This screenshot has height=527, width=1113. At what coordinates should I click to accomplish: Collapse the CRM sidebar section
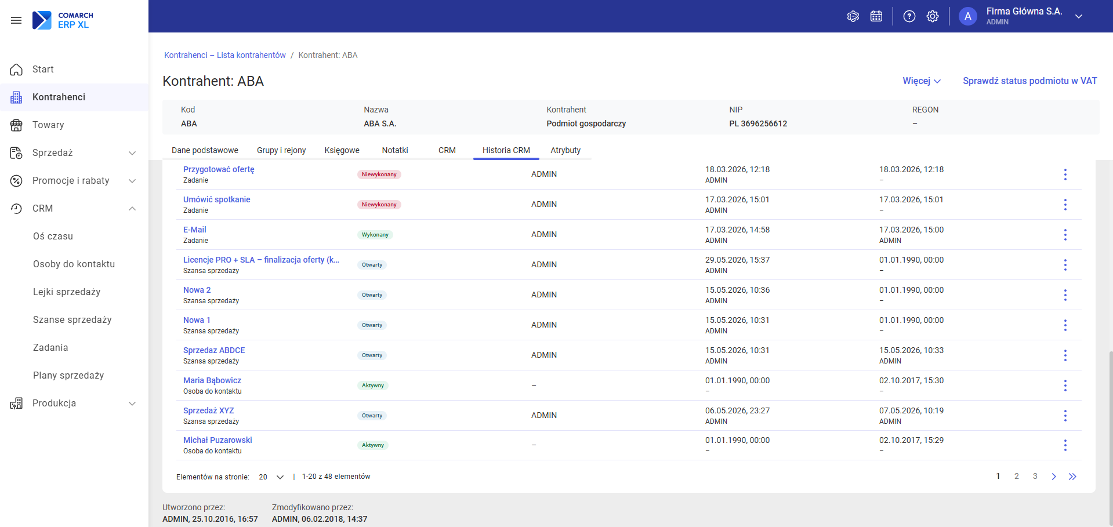click(132, 209)
